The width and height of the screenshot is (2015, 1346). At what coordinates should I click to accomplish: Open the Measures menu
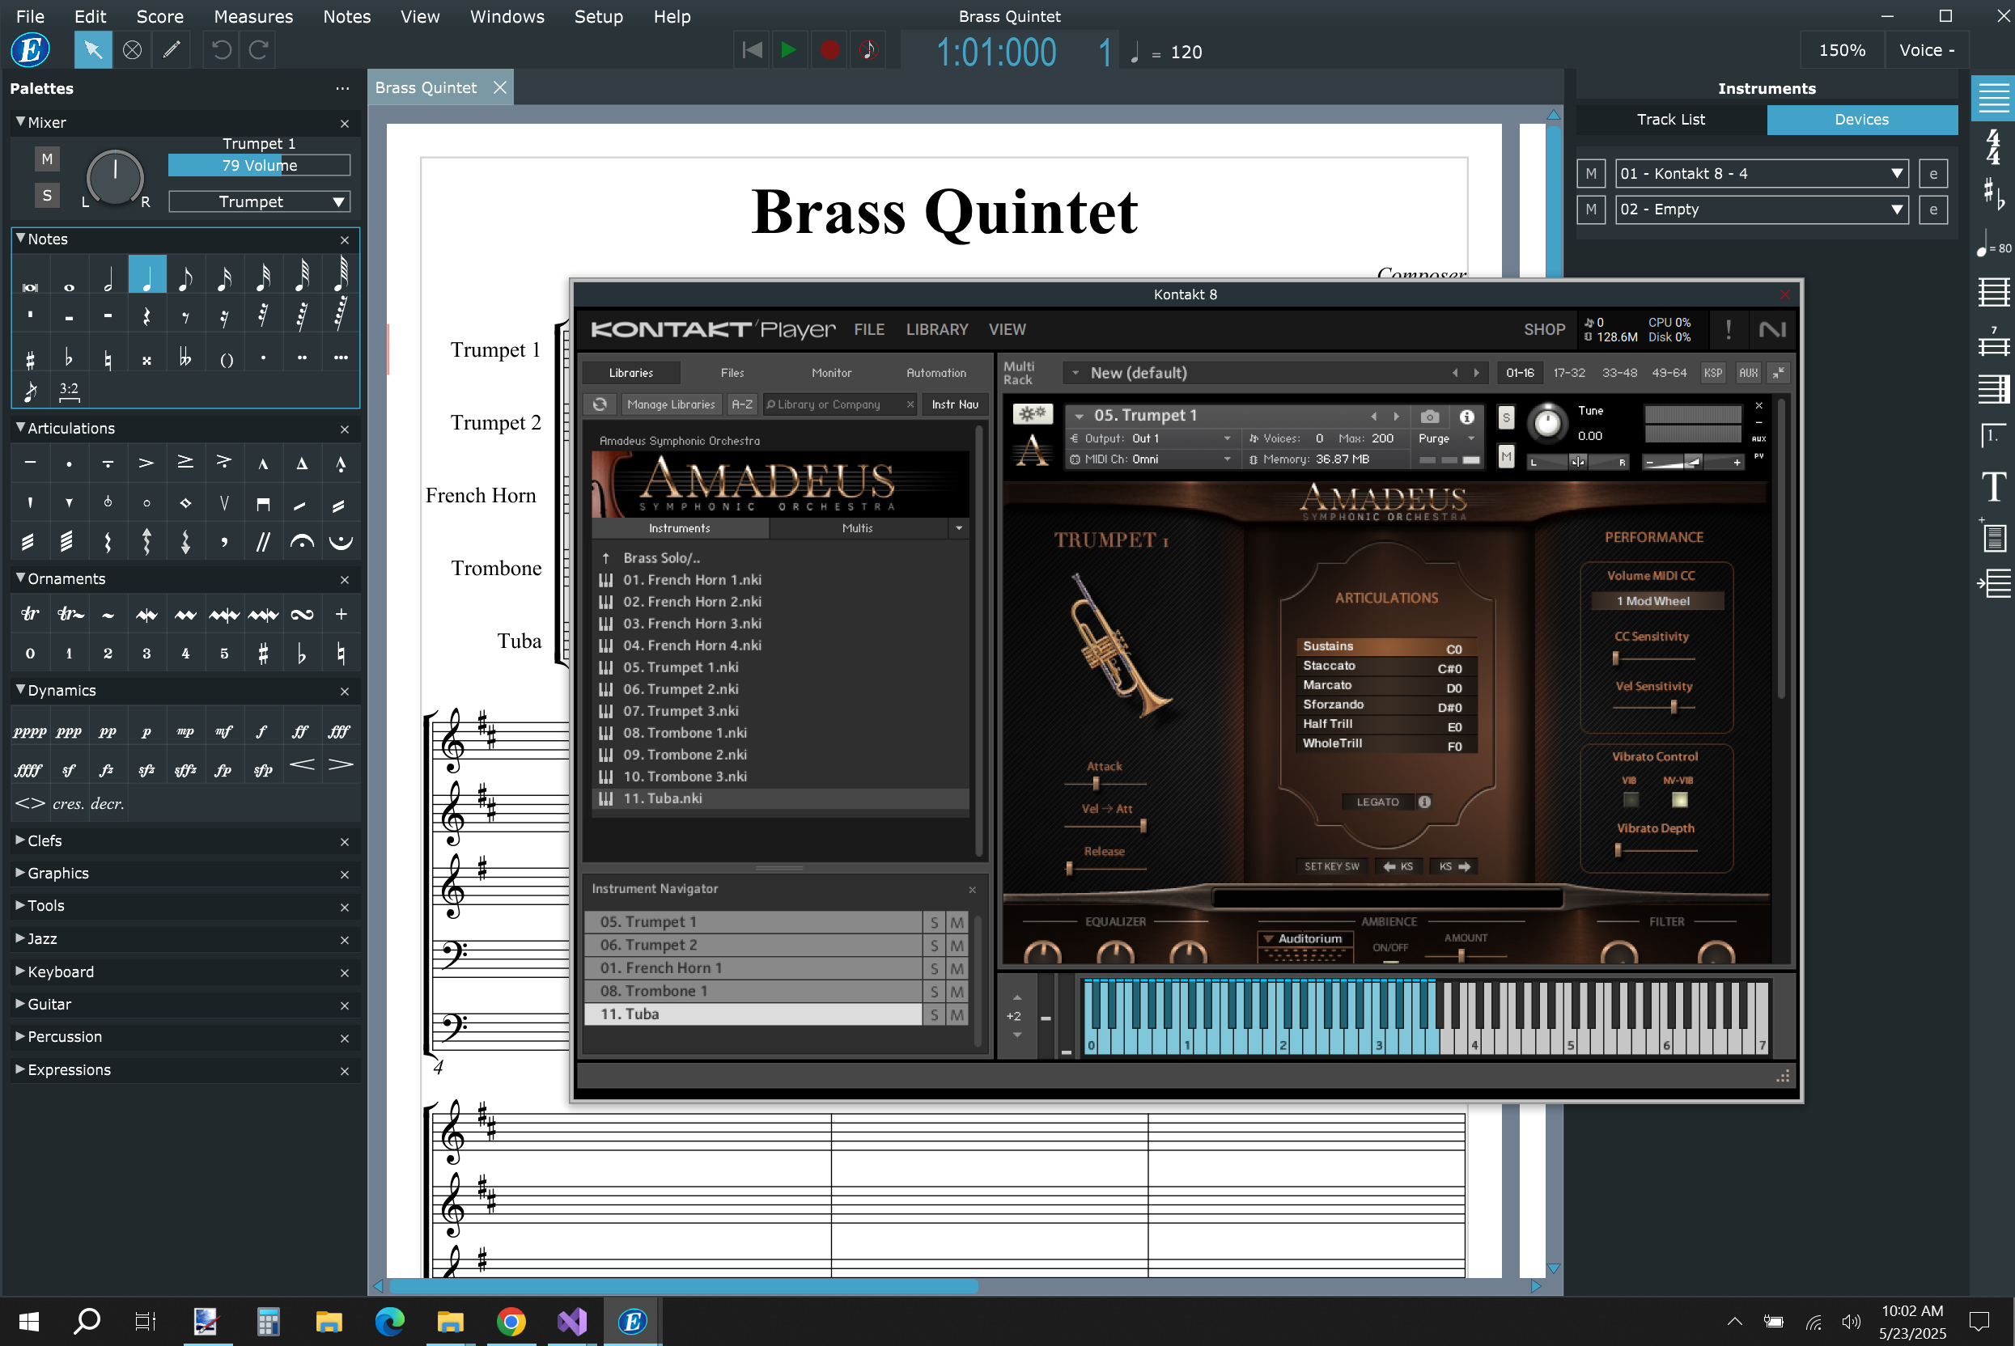[253, 16]
